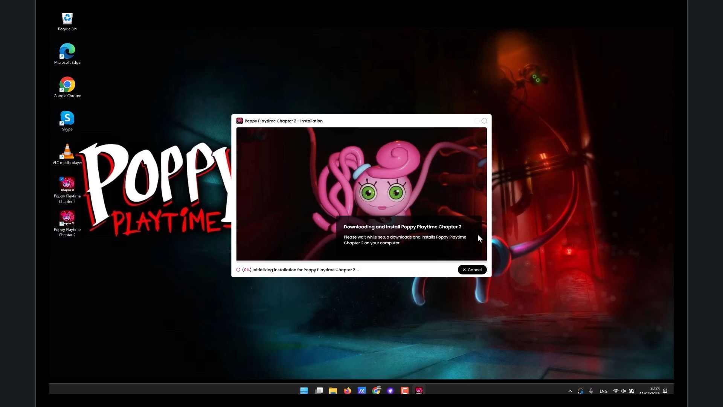Viewport: 723px width, 407px height.
Task: Click the sync status tray icon
Action: point(581,391)
